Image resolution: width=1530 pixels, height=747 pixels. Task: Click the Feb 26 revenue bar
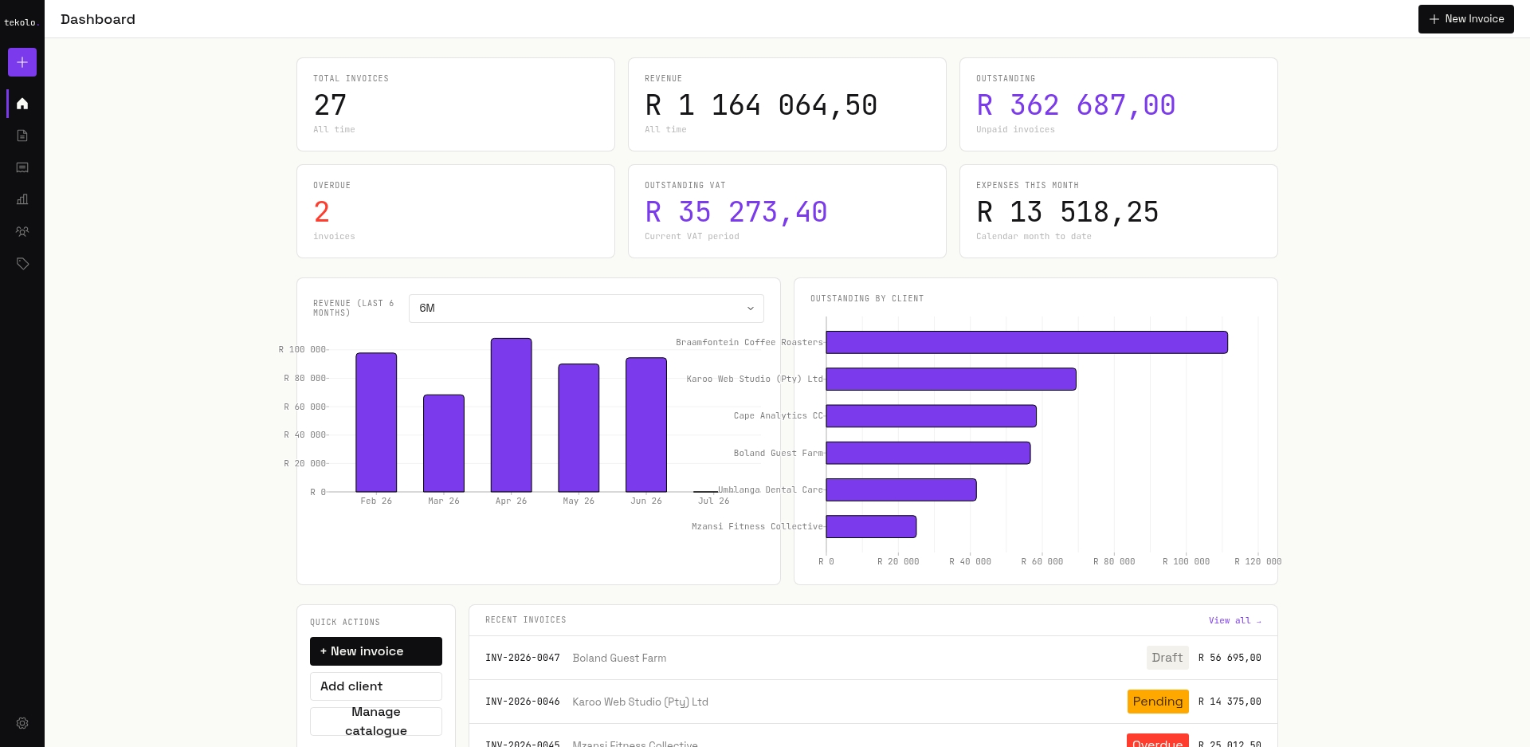point(376,423)
